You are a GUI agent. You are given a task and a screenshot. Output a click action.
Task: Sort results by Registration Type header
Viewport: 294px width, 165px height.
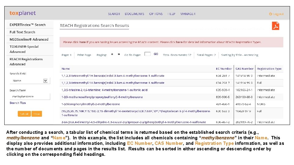click(269, 69)
